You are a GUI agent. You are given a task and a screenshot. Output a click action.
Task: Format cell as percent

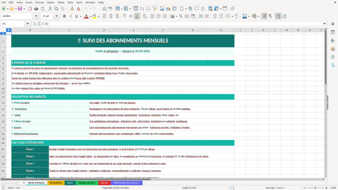tap(181, 16)
